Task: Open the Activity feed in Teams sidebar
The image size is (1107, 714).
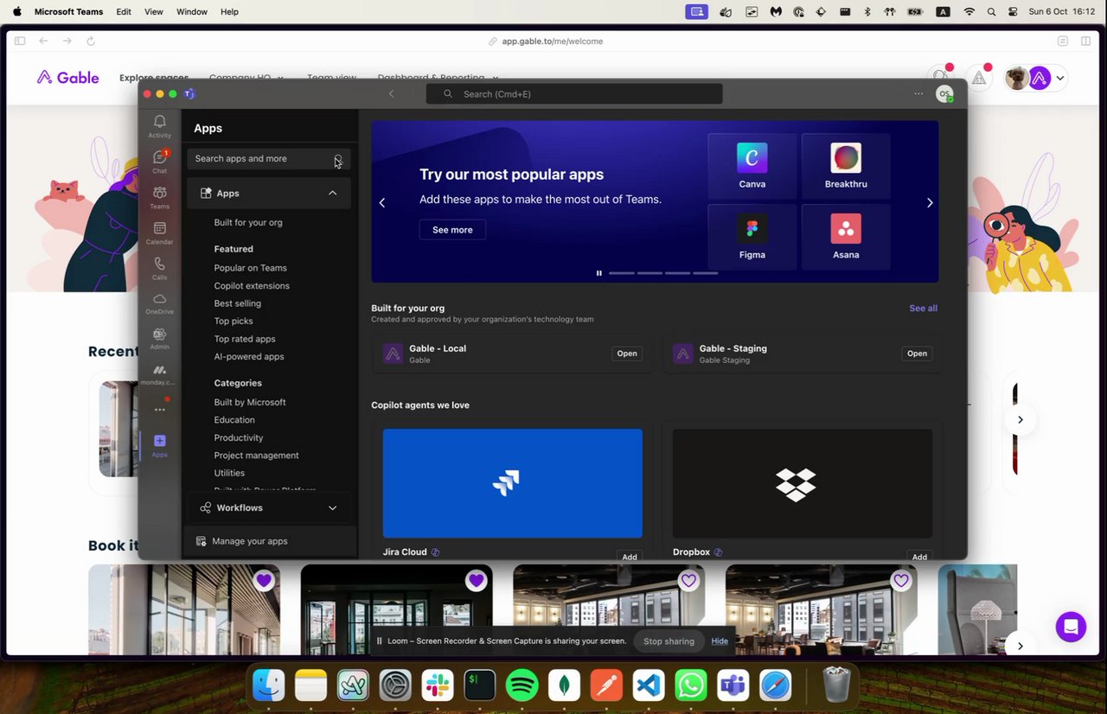Action: pyautogui.click(x=159, y=126)
